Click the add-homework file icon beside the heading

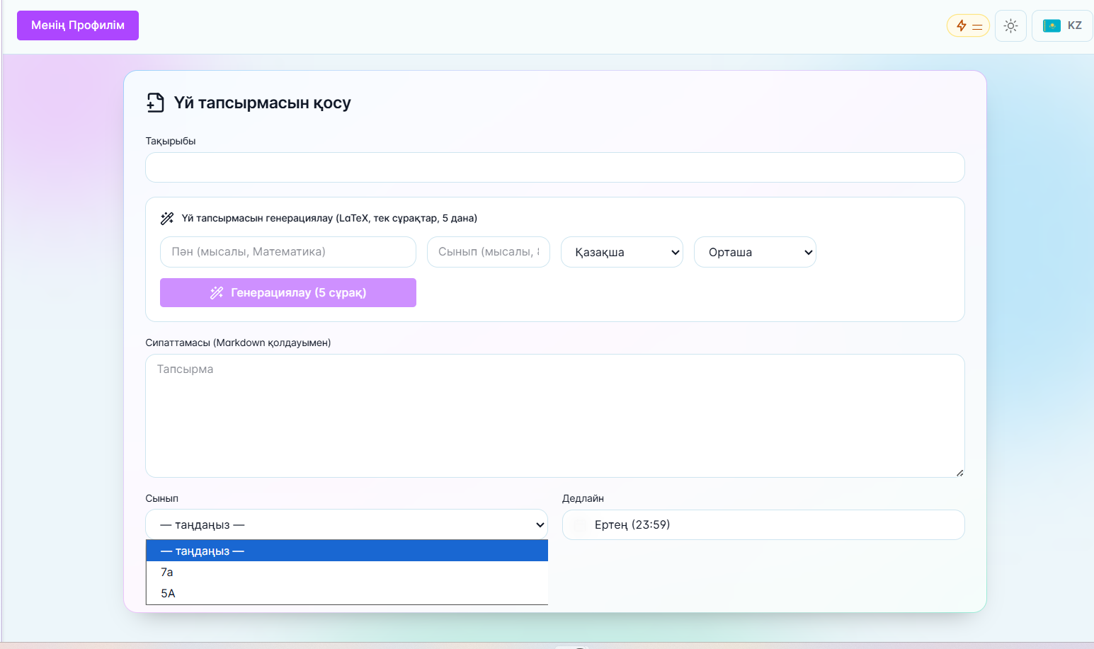click(156, 103)
